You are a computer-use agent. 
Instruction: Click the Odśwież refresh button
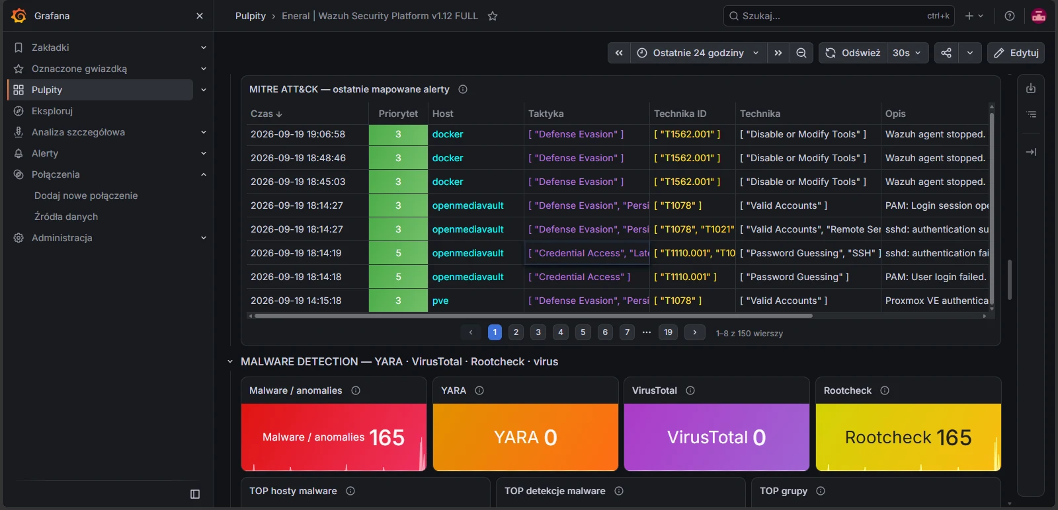click(853, 53)
